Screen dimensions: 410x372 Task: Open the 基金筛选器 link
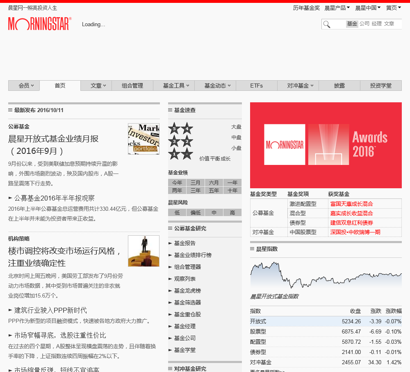click(187, 302)
